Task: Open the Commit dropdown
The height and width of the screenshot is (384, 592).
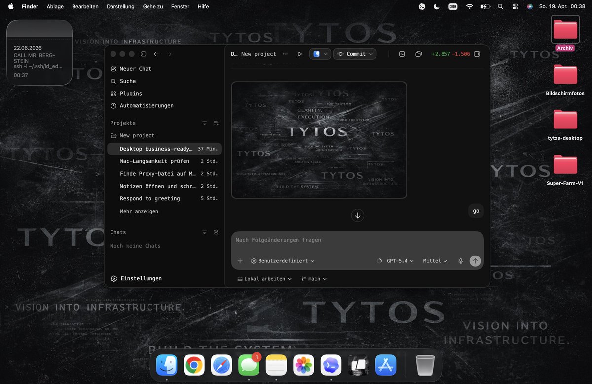Action: (355, 54)
